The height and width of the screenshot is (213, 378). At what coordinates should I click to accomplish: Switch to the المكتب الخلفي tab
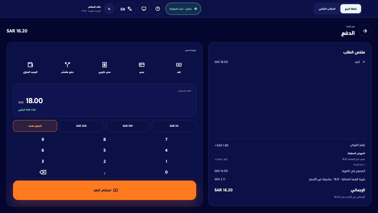[327, 9]
